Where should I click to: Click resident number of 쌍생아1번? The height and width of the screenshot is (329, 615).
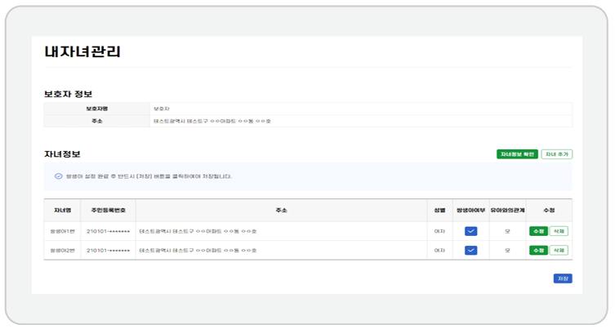pos(109,231)
